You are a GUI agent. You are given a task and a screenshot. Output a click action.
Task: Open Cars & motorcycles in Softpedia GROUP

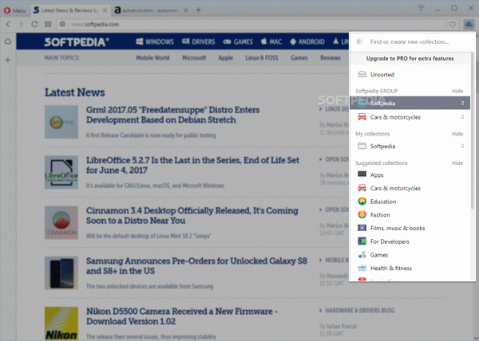coord(410,117)
